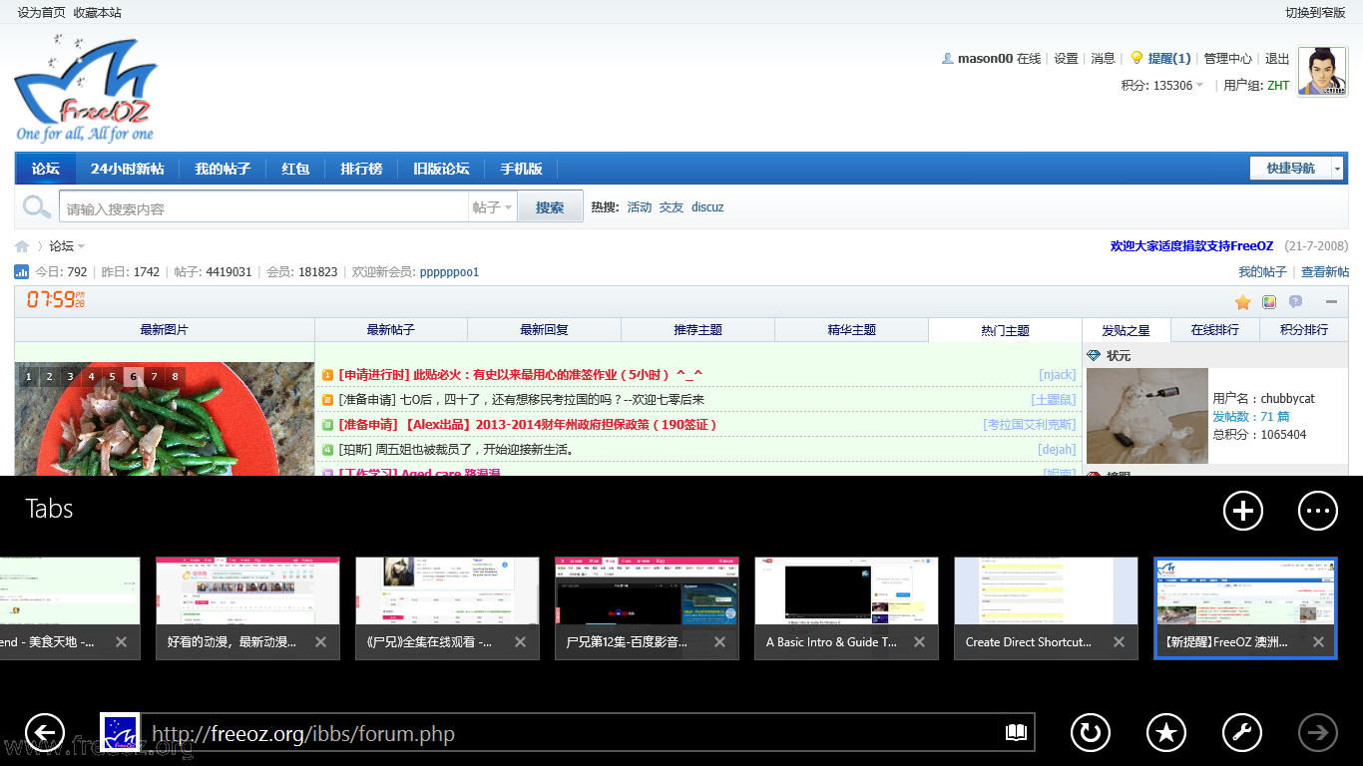The height and width of the screenshot is (766, 1363).
Task: Open 排行榜 navigation item
Action: pos(361,169)
